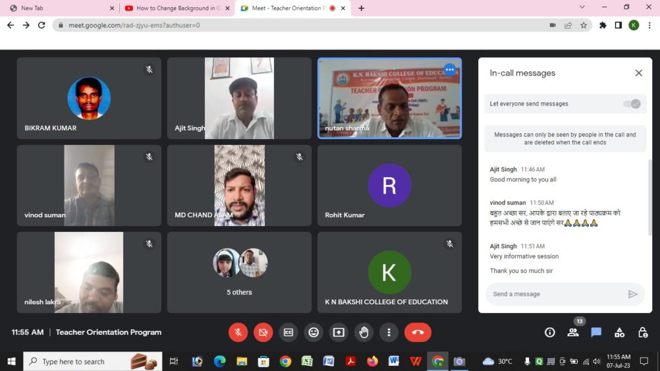Viewport: 660px width, 371px height.
Task: Raise hand in the meeting
Action: [364, 332]
